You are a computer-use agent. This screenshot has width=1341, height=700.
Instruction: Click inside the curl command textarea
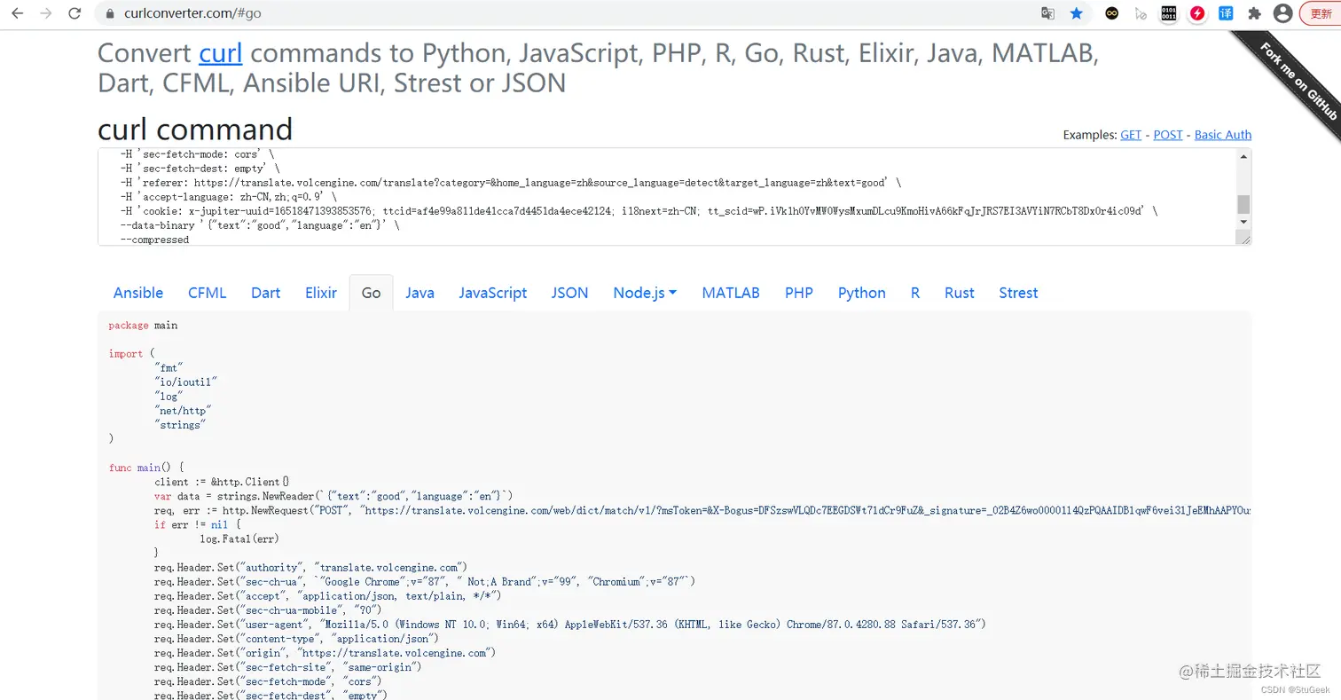[667, 197]
